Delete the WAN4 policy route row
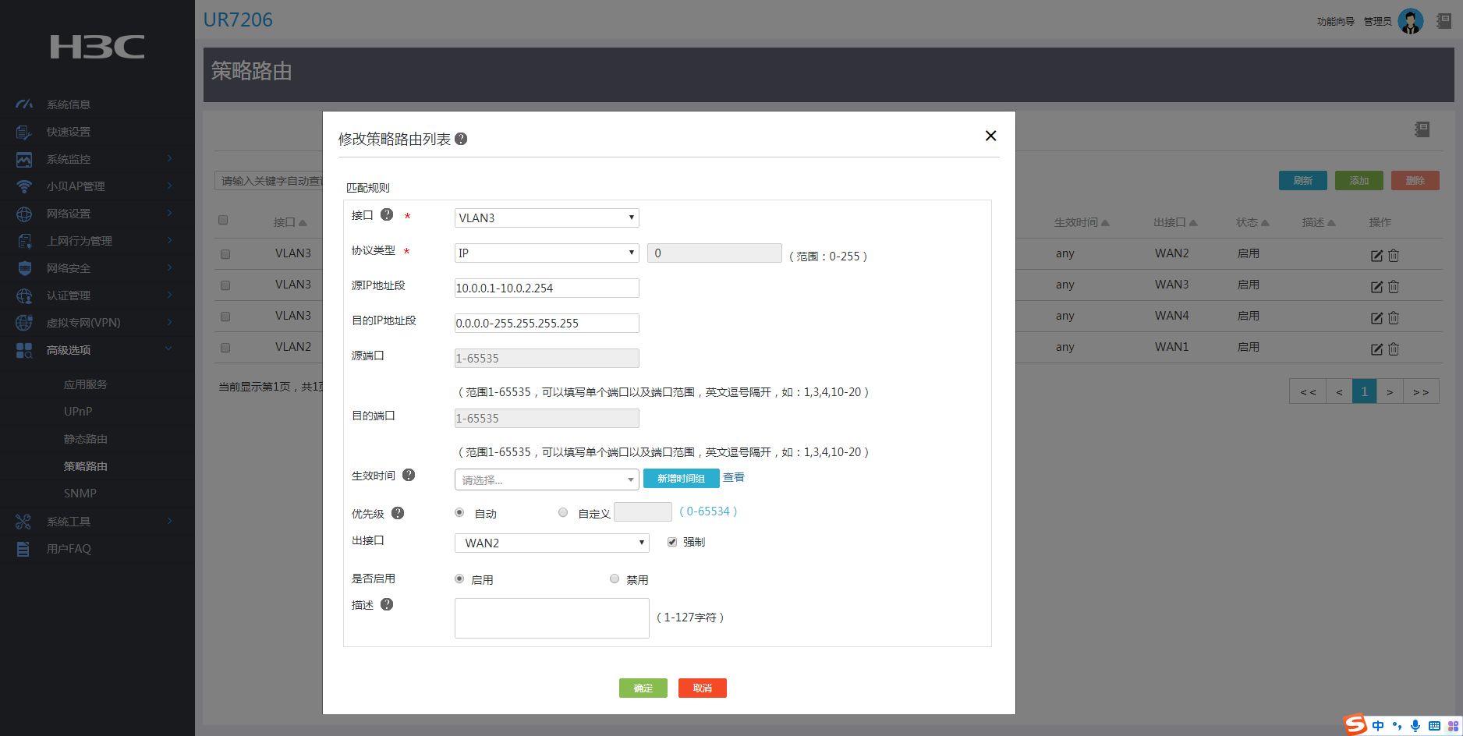This screenshot has width=1463, height=736. click(x=1394, y=318)
